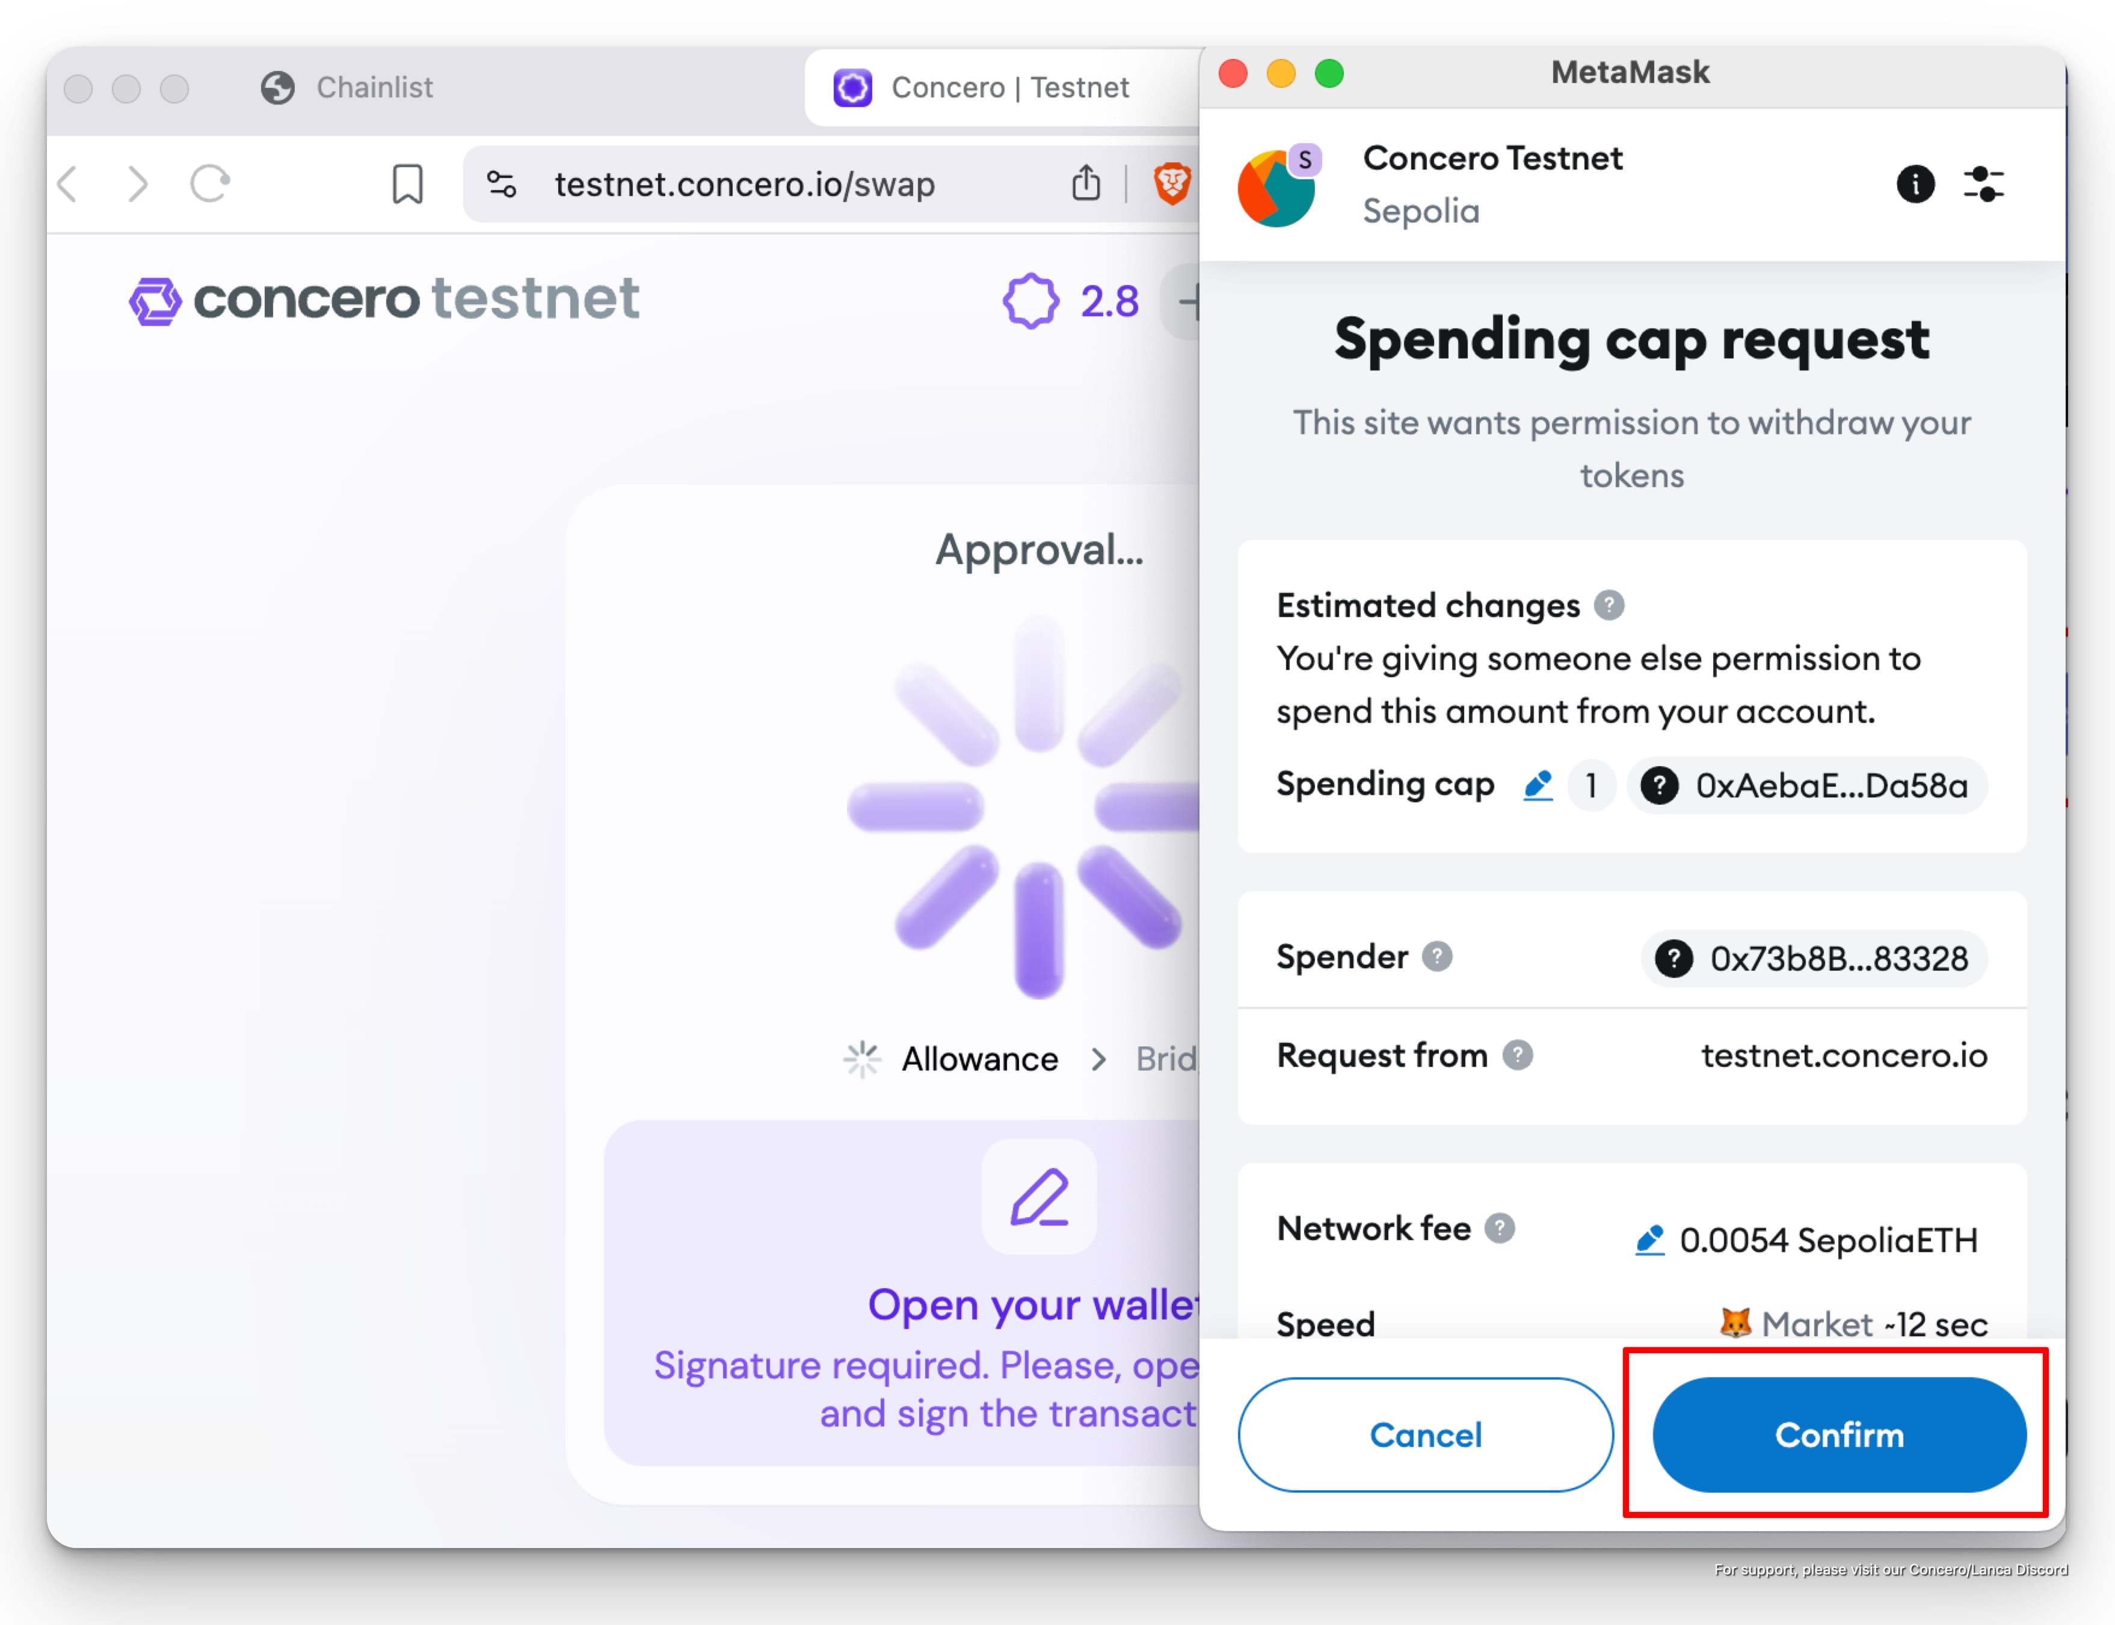This screenshot has width=2115, height=1625.
Task: Bookmark this page icon
Action: click(407, 184)
